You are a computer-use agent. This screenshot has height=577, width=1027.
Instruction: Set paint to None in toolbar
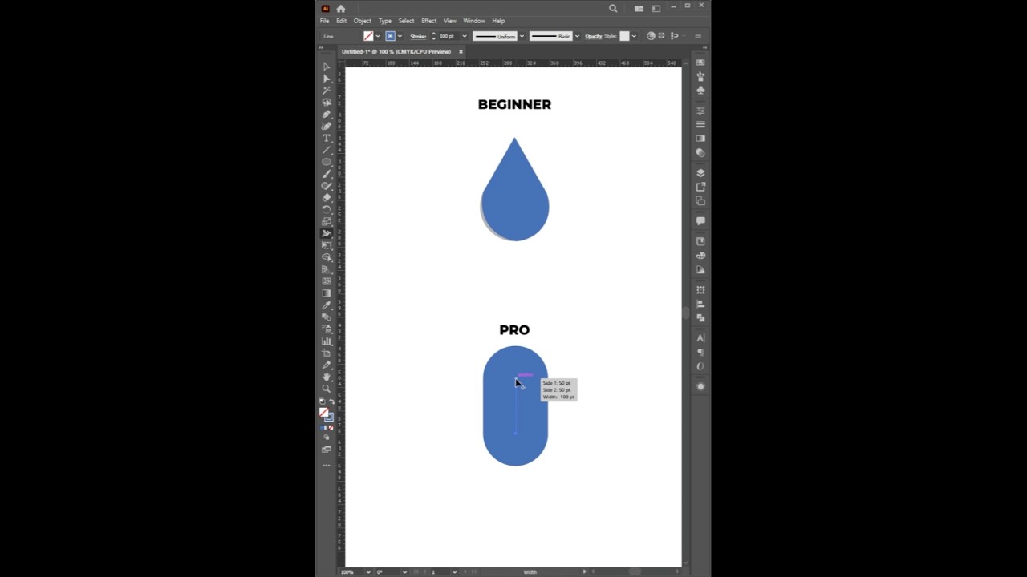point(331,428)
